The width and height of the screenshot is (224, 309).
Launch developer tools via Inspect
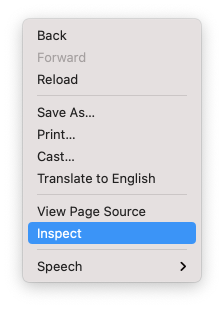point(112,233)
